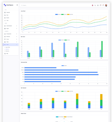The width and height of the screenshot is (112, 122).
Task: Click the Chat bubble icon in sidebar
Action: coord(5,15)
